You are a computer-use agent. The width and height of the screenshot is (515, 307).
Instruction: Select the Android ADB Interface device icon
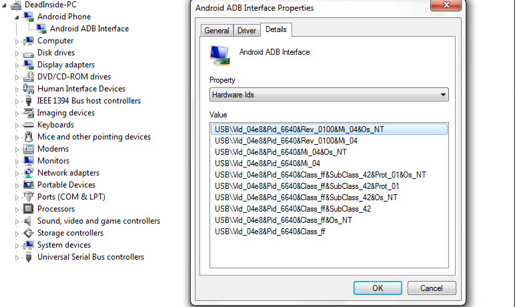(x=41, y=29)
